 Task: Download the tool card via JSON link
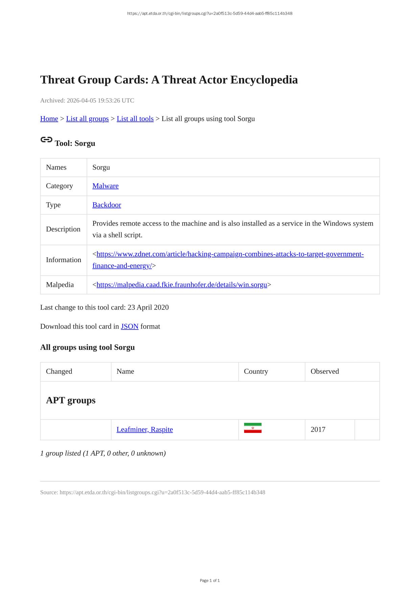tap(130, 326)
